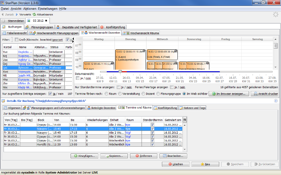Screen dimensions: 281x175
Task: Click the Entfernen button
Action: (144, 156)
